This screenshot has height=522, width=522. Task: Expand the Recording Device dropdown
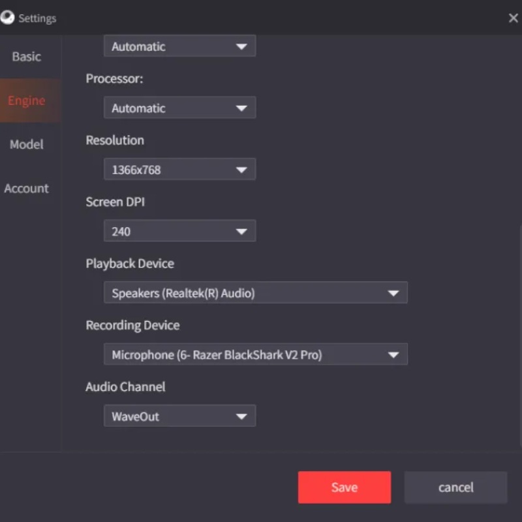[x=254, y=354]
